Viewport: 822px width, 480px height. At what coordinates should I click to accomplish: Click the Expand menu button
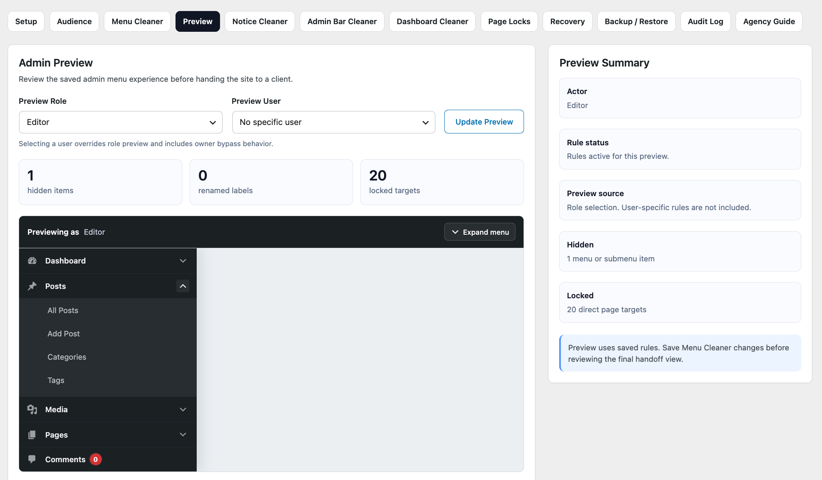(480, 232)
